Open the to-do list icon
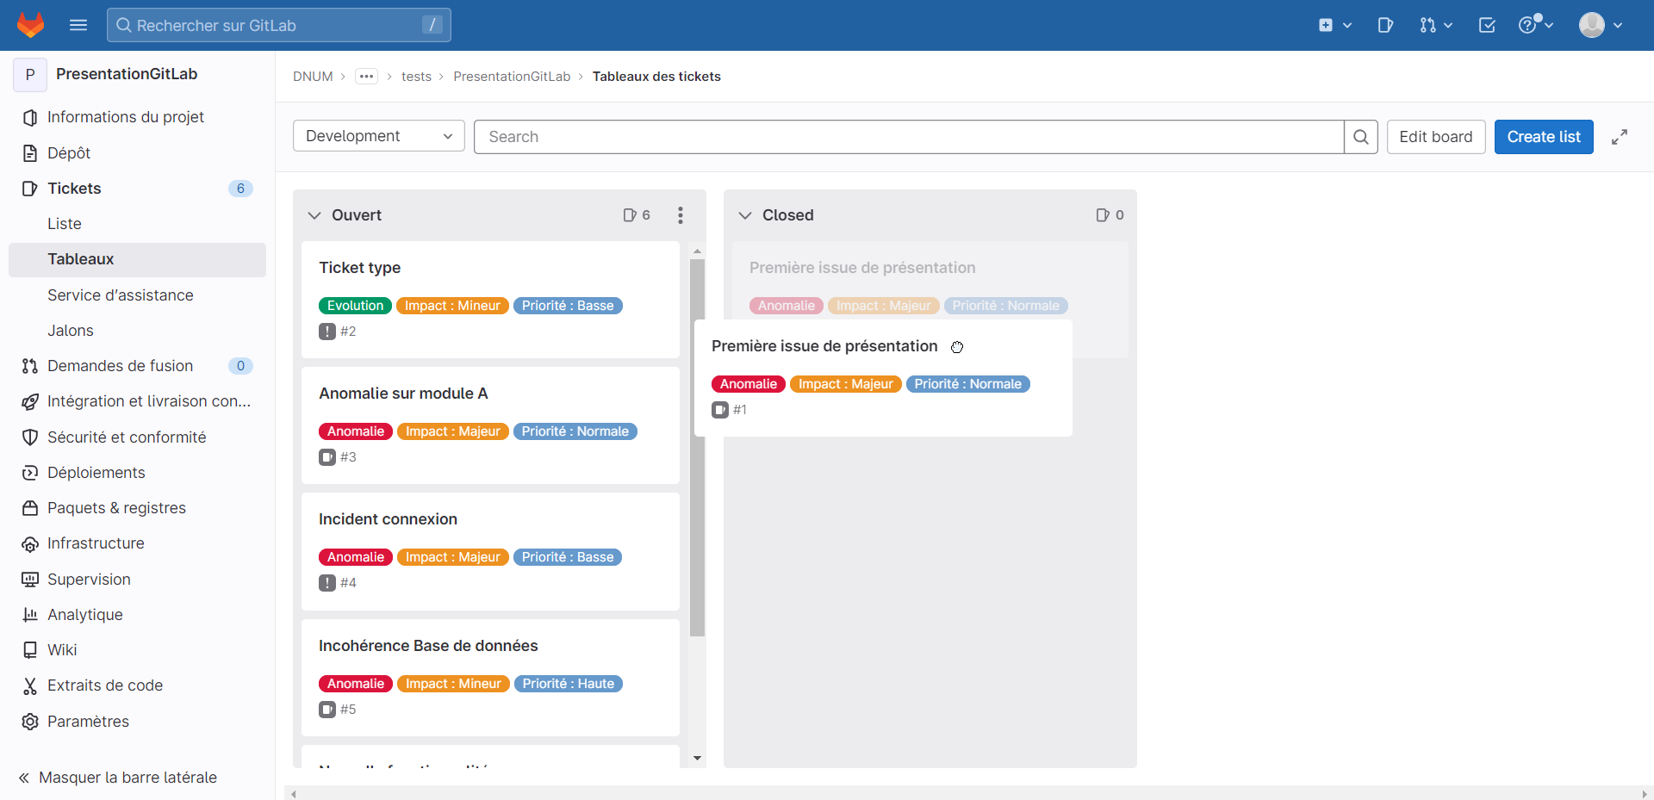The width and height of the screenshot is (1654, 800). click(x=1487, y=25)
